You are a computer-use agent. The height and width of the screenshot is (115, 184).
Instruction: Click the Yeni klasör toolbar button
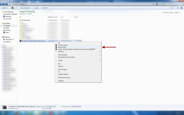tap(45, 8)
